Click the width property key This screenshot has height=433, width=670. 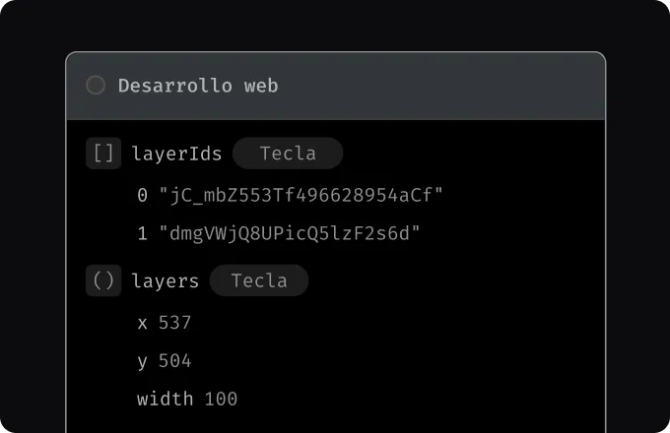click(x=166, y=399)
